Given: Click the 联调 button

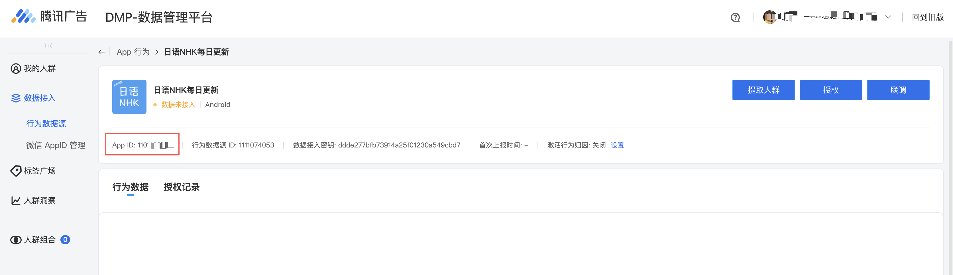Looking at the screenshot, I should [898, 90].
